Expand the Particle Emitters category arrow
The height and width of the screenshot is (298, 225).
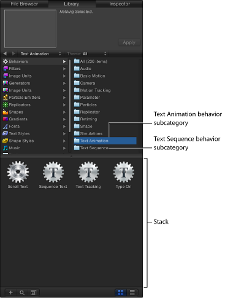[x=64, y=98]
